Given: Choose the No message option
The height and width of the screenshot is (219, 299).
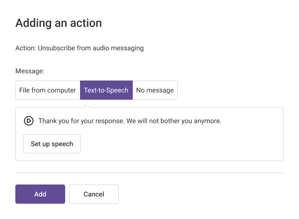Looking at the screenshot, I should point(155,90).
